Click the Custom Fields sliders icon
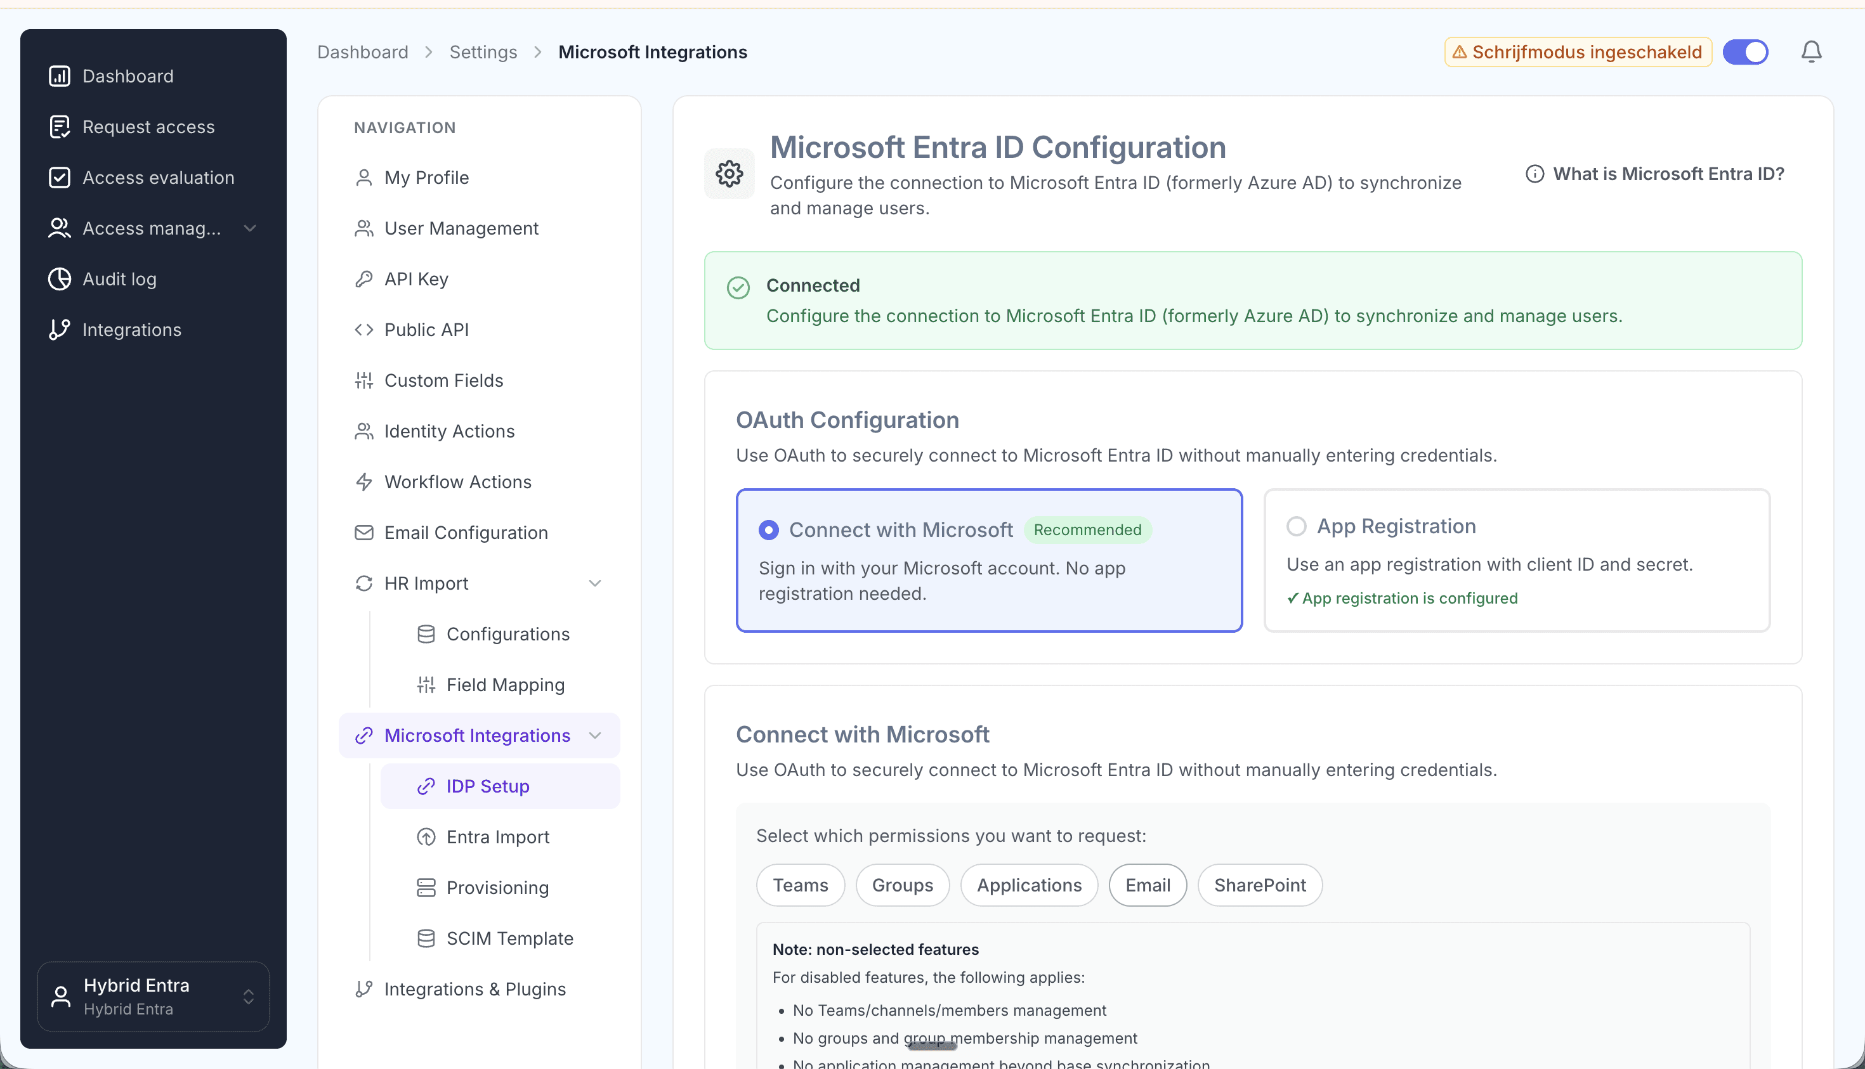This screenshot has height=1069, width=1865. pos(363,380)
